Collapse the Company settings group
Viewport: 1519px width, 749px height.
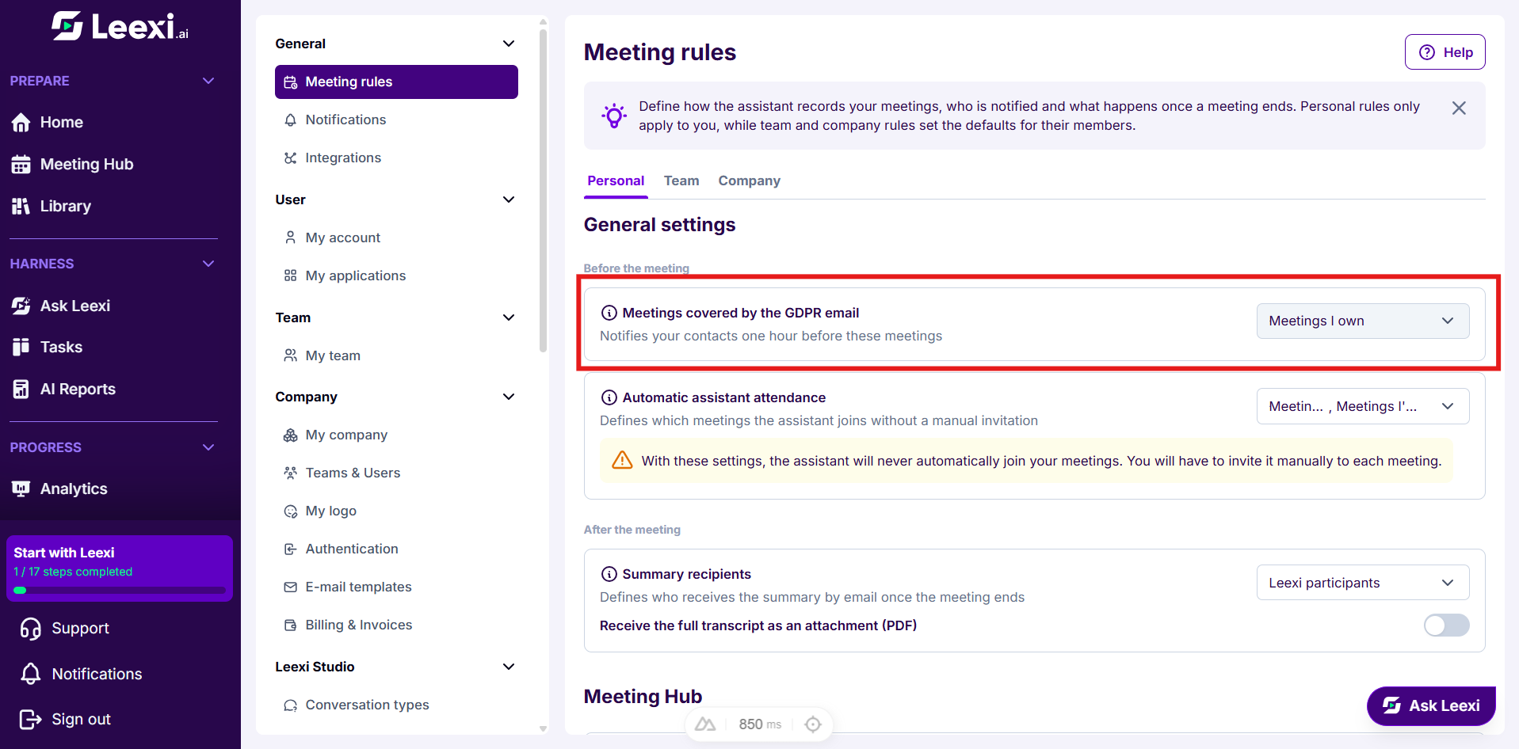[509, 397]
